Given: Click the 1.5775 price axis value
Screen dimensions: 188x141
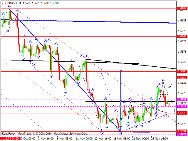Looking at the screenshot, I should (x=182, y=93).
